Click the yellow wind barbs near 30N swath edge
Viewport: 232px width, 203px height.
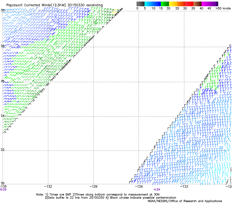(x=114, y=12)
